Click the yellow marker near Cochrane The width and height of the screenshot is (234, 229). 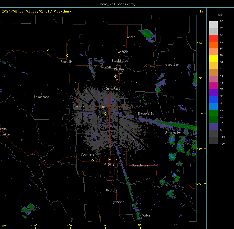pos(92,160)
